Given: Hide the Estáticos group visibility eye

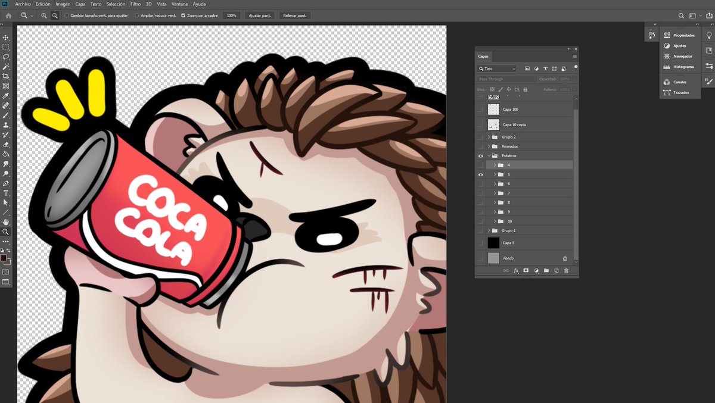Looking at the screenshot, I should [x=480, y=156].
